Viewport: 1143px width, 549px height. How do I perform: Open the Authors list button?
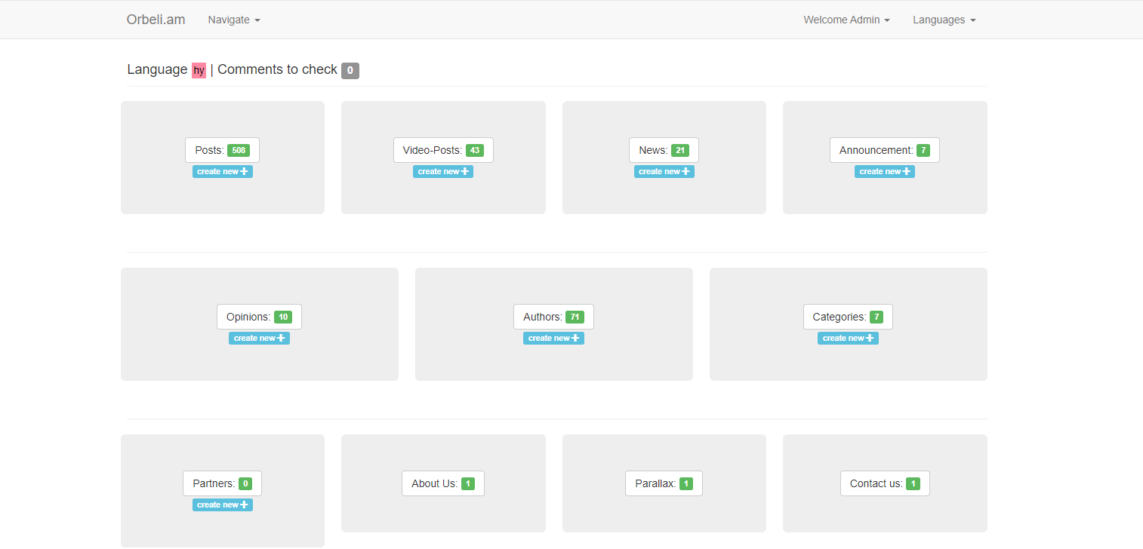pos(553,317)
